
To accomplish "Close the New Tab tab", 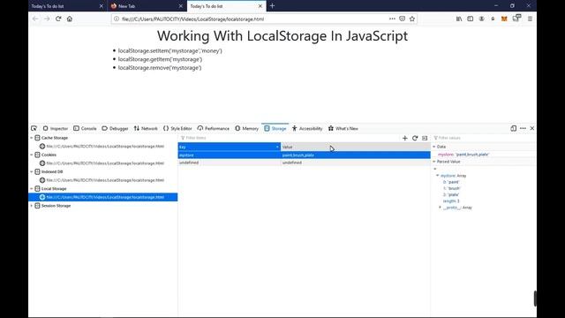I will click(x=180, y=6).
